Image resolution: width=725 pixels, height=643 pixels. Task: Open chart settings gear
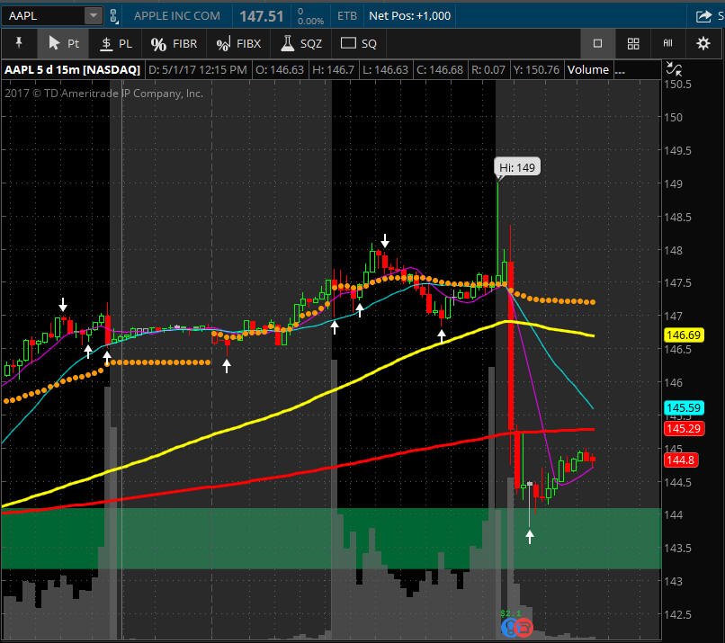[x=703, y=43]
